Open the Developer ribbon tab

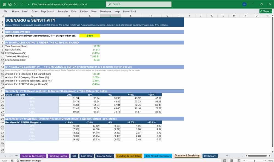105,11
